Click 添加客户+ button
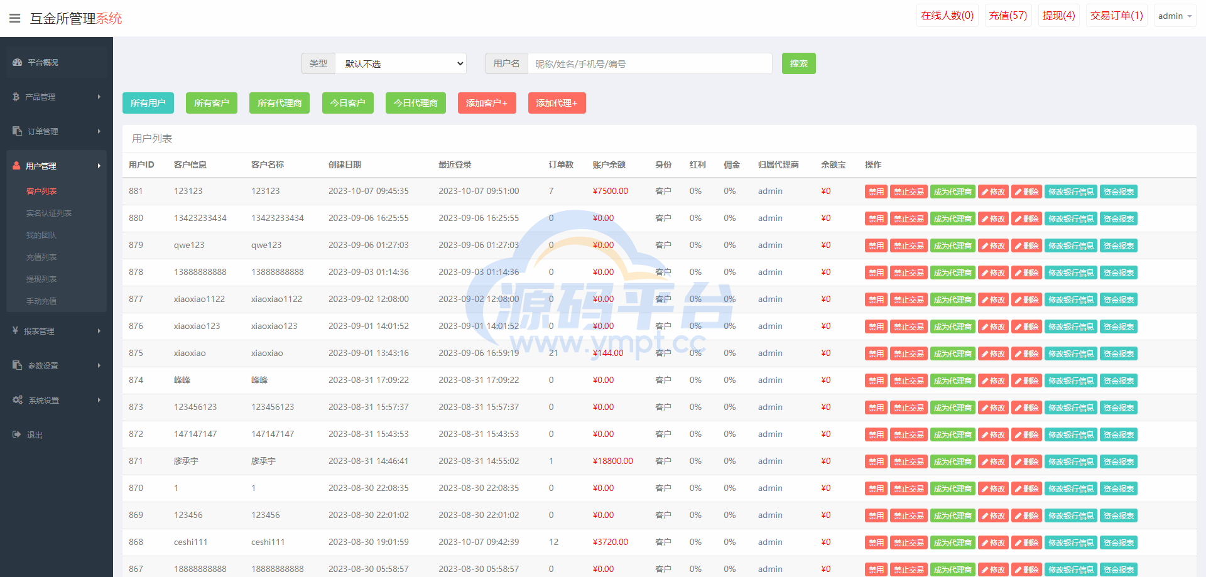The image size is (1206, 577). [487, 103]
